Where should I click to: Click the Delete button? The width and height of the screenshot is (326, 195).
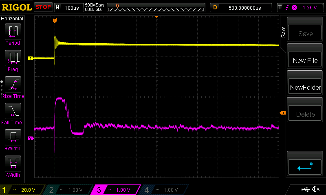click(305, 113)
